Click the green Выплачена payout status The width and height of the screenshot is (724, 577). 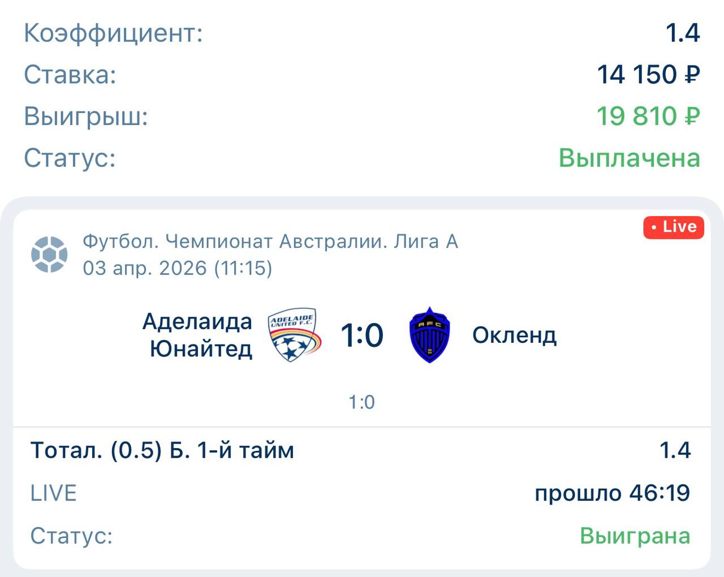[629, 158]
